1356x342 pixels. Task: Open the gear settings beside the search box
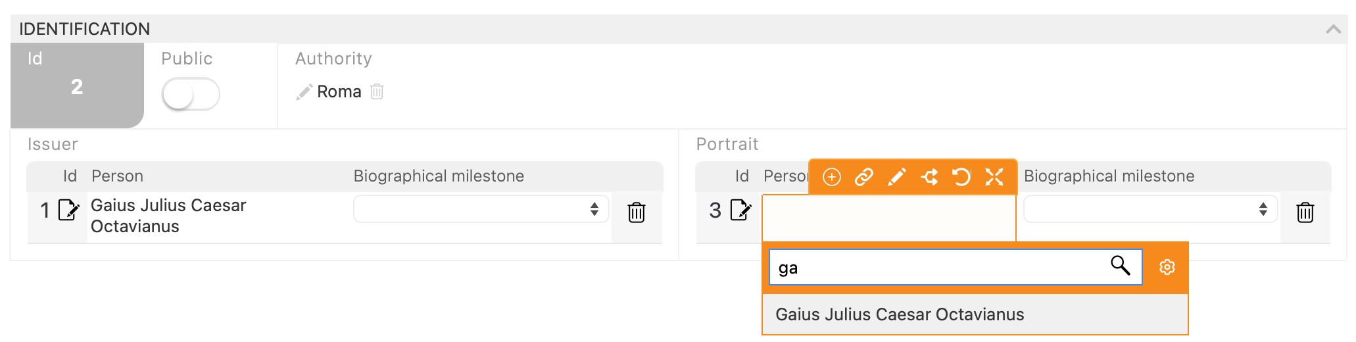[1167, 267]
